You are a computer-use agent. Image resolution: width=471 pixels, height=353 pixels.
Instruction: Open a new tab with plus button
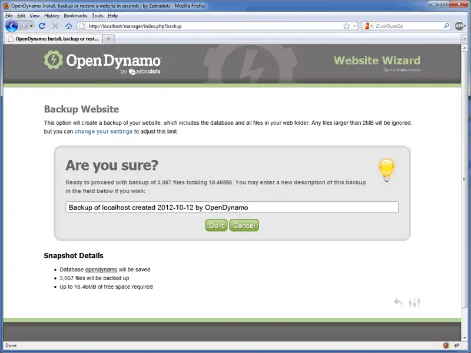[109, 39]
